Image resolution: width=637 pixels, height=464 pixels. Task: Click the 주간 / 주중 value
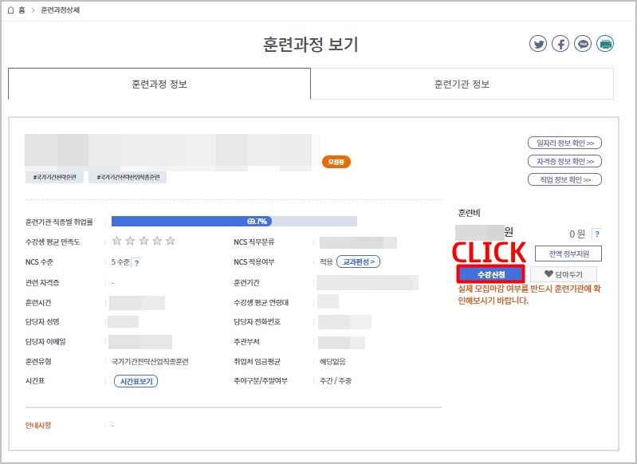tap(336, 381)
